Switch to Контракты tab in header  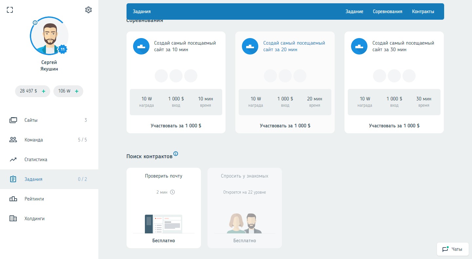[x=423, y=11]
